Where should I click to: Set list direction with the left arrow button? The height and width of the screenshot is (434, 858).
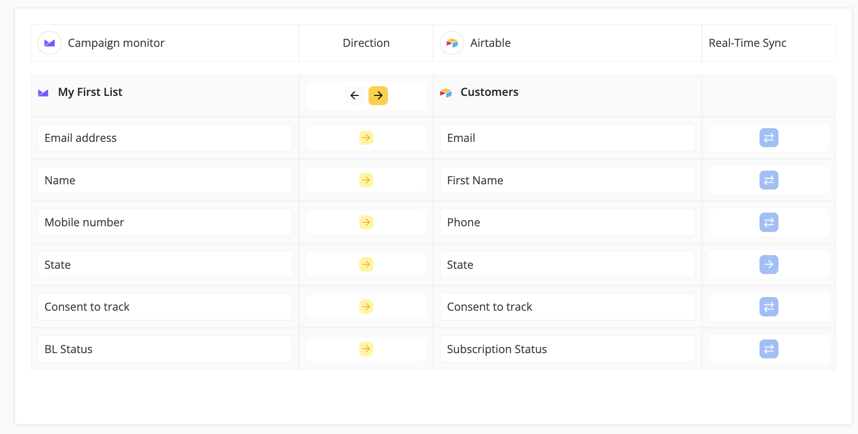pyautogui.click(x=354, y=95)
